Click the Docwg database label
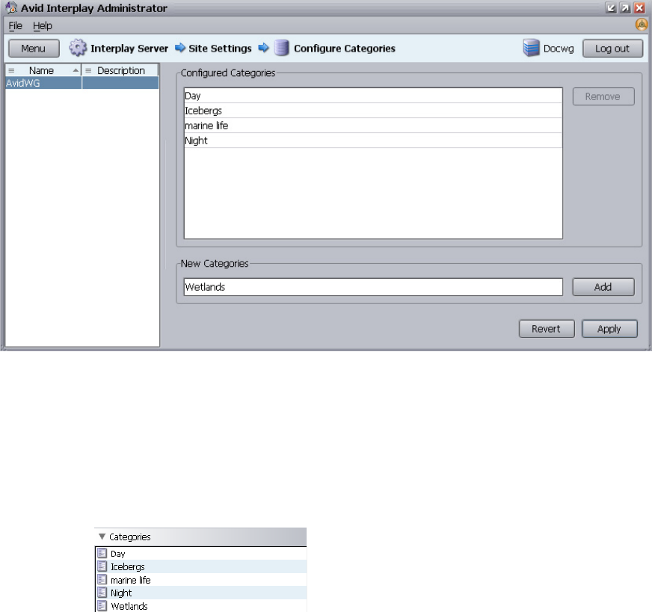This screenshot has height=612, width=652. tap(559, 49)
